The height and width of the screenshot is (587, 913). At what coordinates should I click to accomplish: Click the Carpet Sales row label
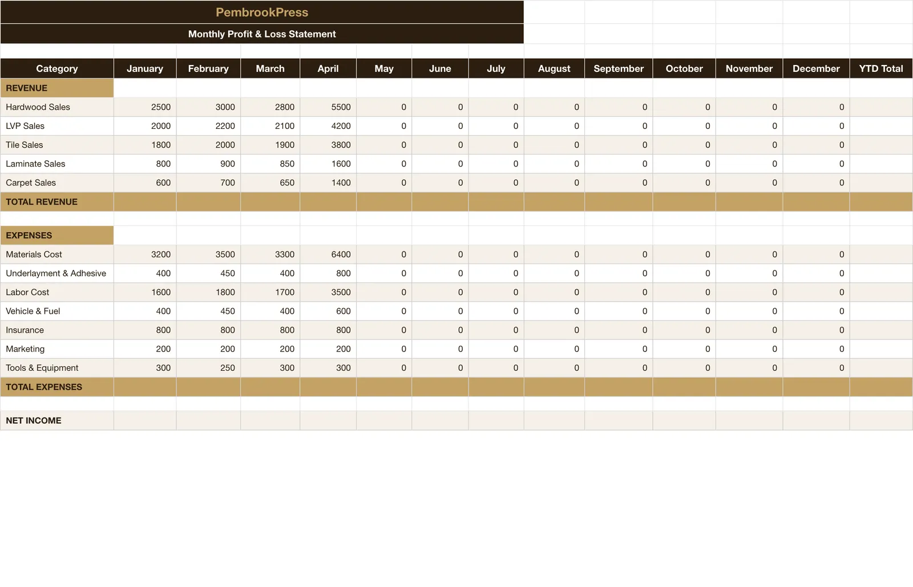point(57,183)
